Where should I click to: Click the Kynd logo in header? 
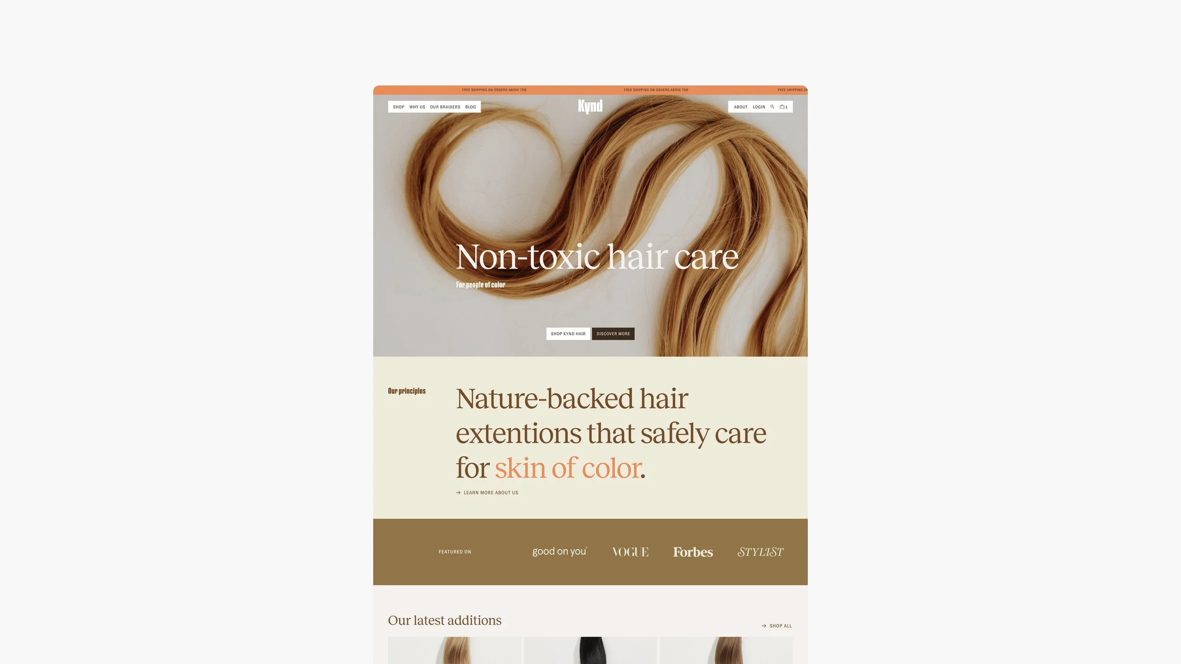click(x=590, y=106)
